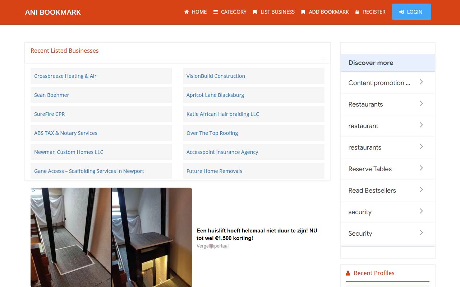Open the Read Bestsellers chevron

(421, 190)
